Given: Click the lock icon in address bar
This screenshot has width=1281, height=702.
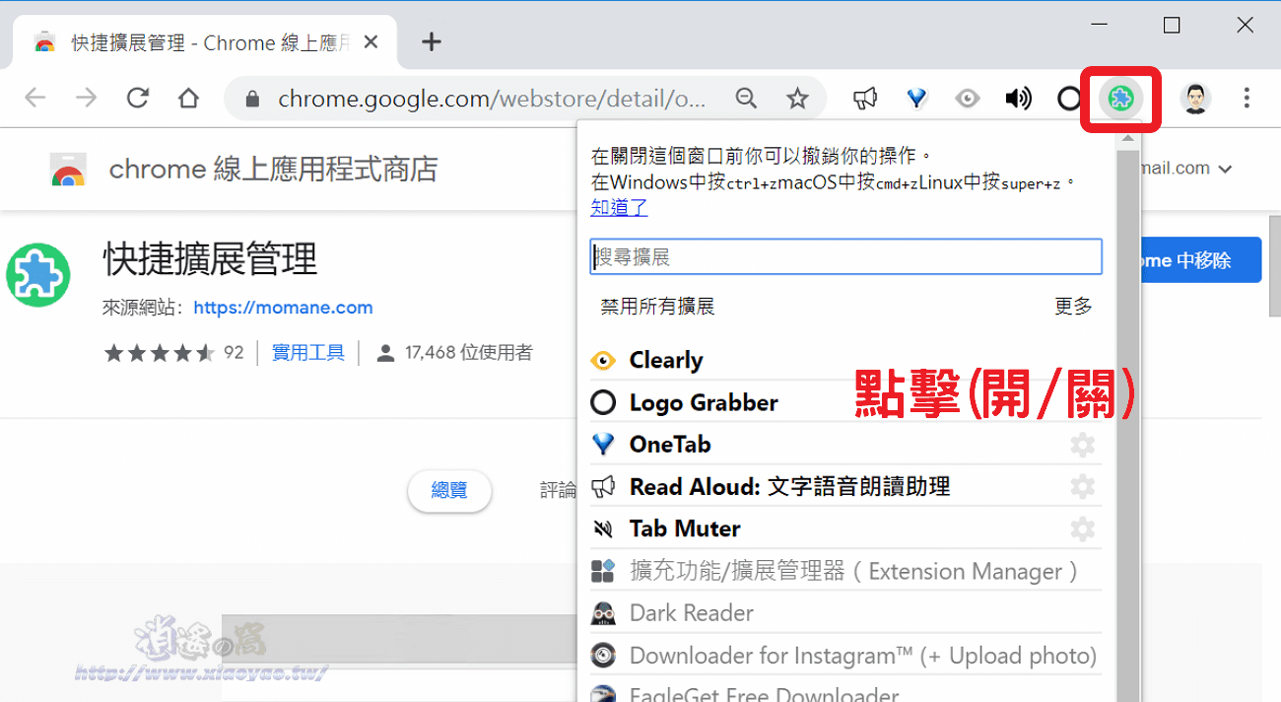Looking at the screenshot, I should tap(252, 99).
